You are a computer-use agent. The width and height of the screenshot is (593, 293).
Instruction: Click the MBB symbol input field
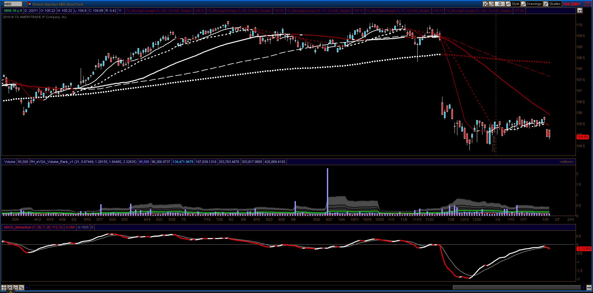[13, 4]
